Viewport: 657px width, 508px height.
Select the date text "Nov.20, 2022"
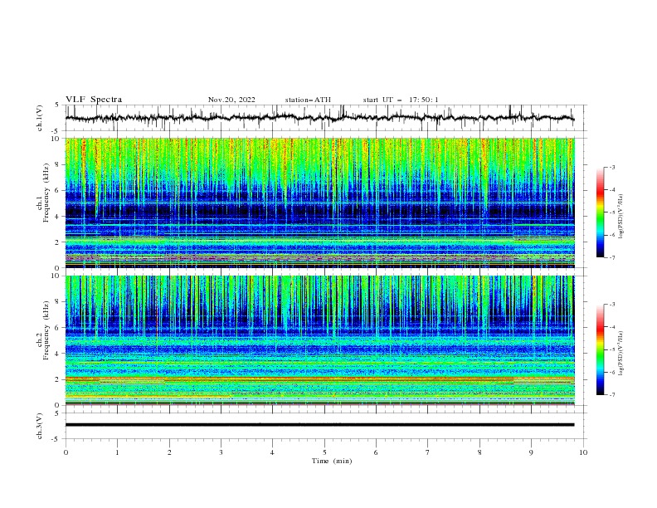[231, 100]
